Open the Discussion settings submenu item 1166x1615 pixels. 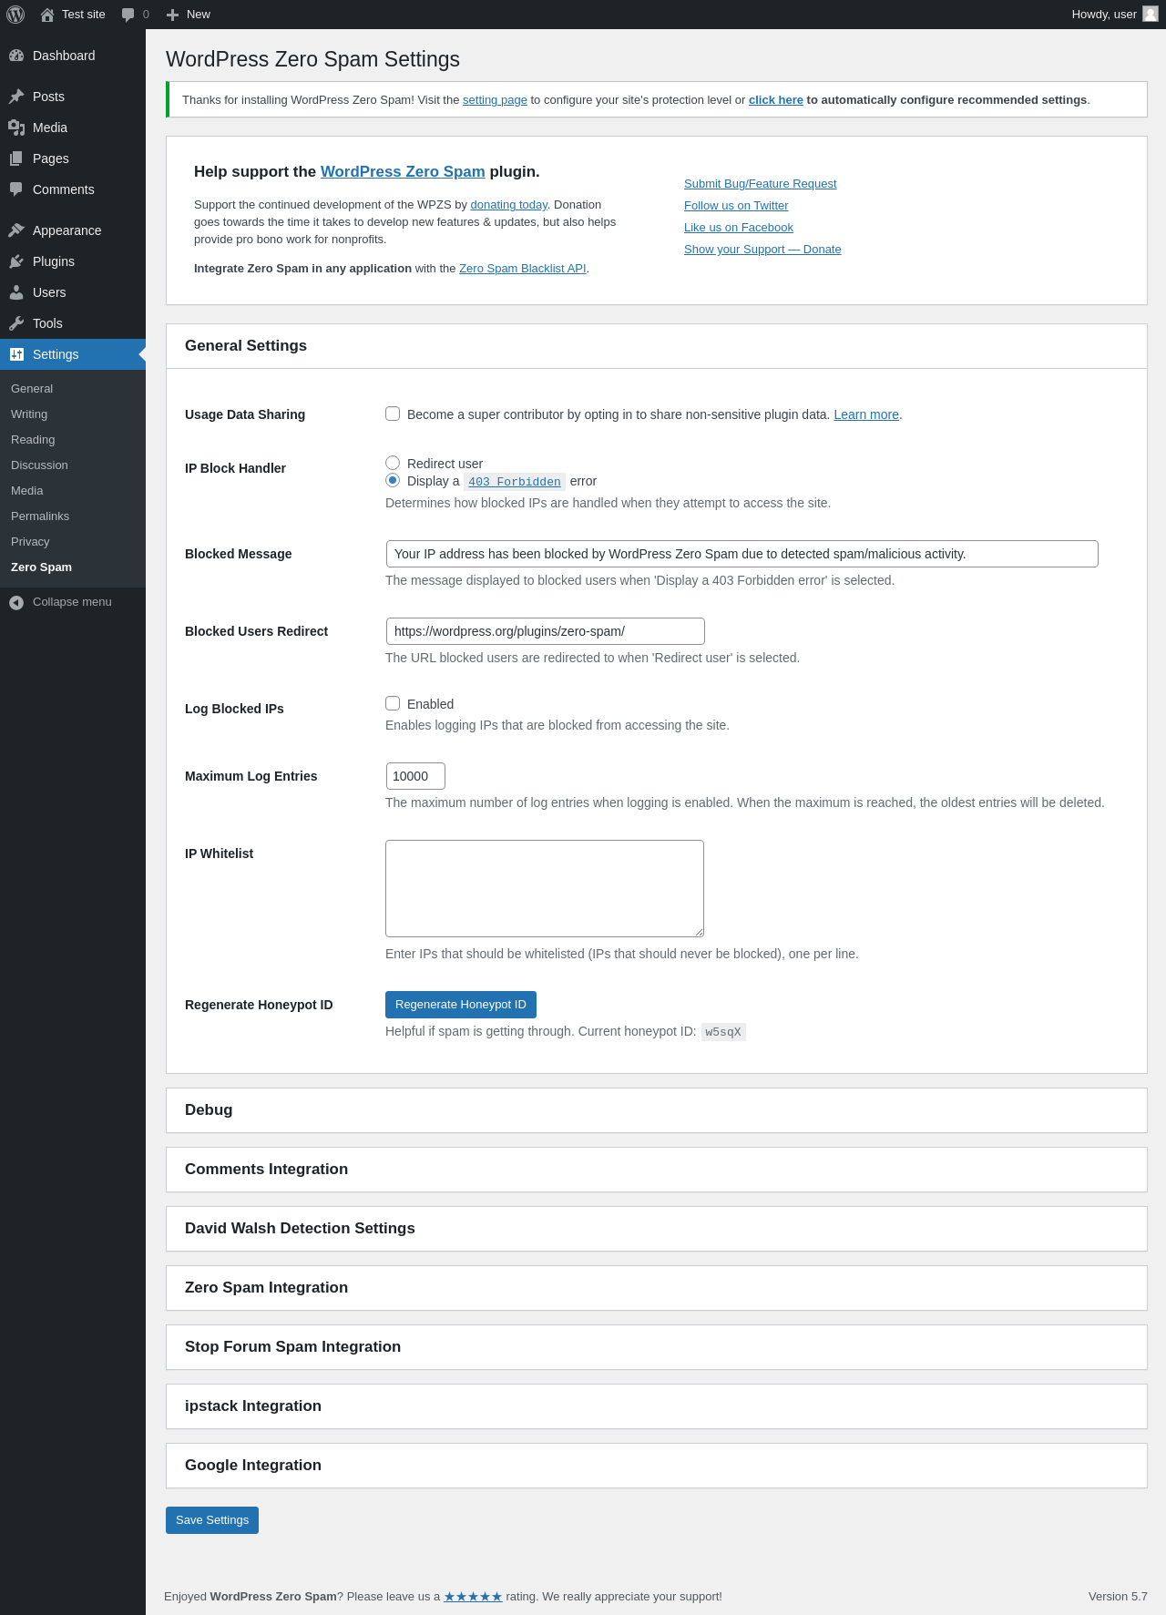[39, 465]
